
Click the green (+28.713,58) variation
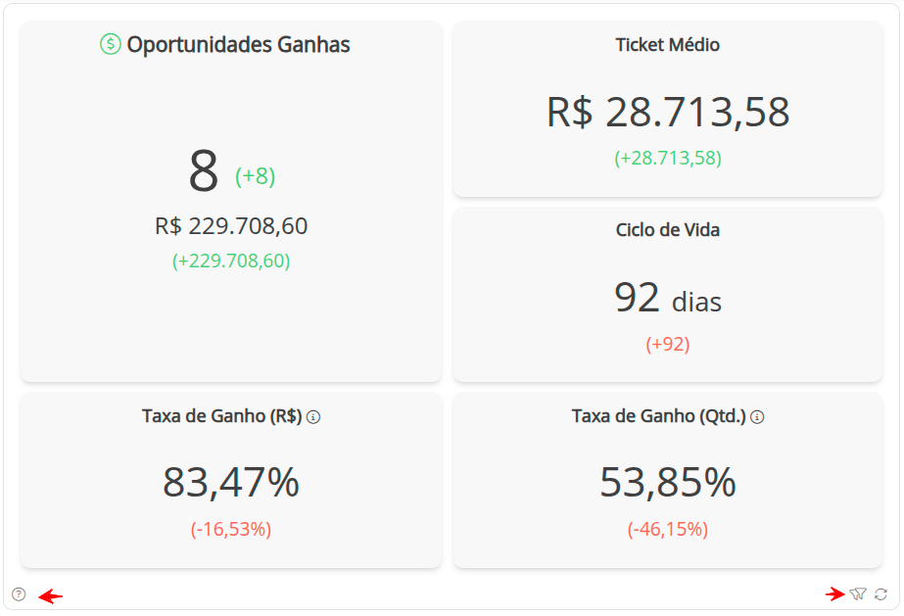coord(668,158)
